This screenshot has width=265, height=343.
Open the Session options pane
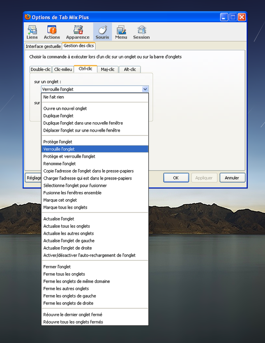141,32
